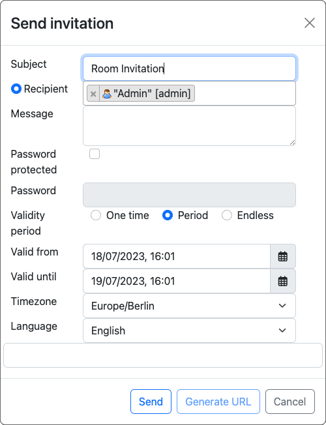Image resolution: width=326 pixels, height=425 pixels.
Task: Open the Valid from calendar picker
Action: tap(283, 256)
